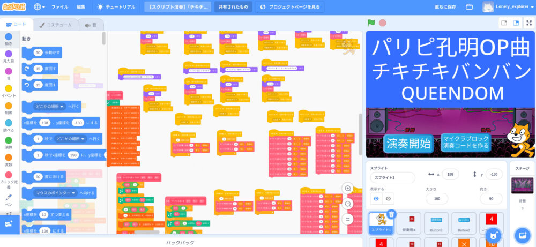Click the choose a backdrop button
Viewport: 536px width, 247px height.
[522, 235]
